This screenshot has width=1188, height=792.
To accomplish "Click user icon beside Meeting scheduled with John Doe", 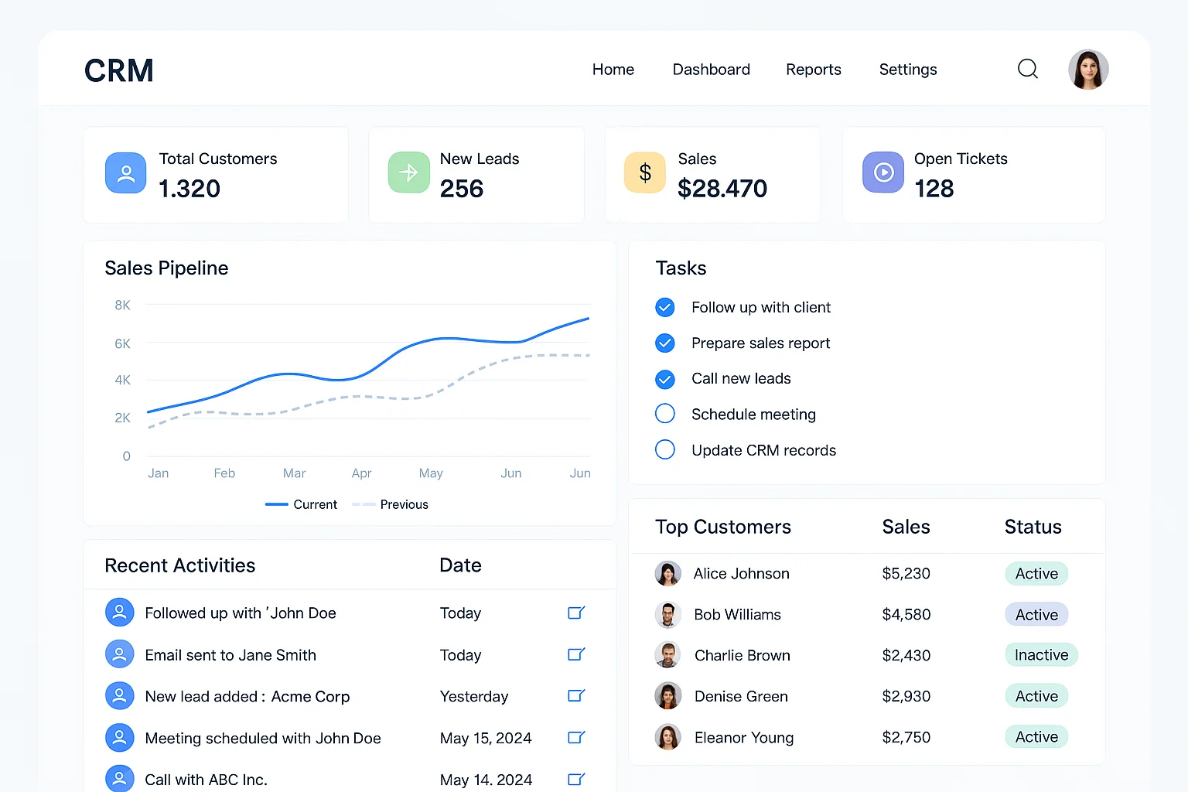I will tap(119, 737).
